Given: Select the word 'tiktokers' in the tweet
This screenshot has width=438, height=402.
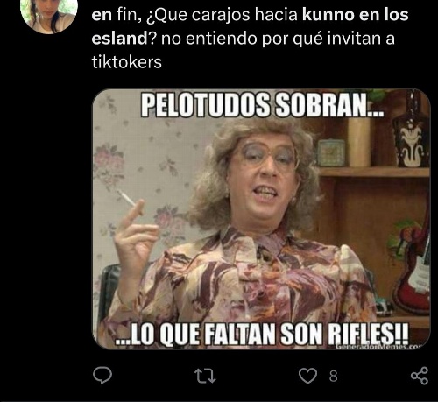Looking at the screenshot, I should (x=127, y=62).
